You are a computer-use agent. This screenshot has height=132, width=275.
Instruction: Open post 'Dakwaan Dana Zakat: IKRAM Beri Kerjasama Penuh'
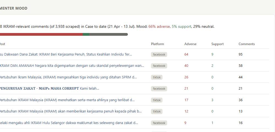66,54
